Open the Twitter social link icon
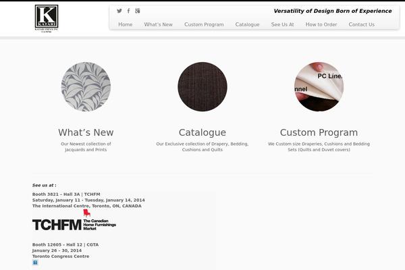 click(x=119, y=11)
